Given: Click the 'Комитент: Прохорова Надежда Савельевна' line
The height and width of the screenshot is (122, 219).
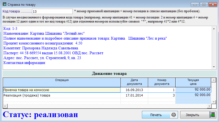Looking at the screenshot, I should pos(41,48).
